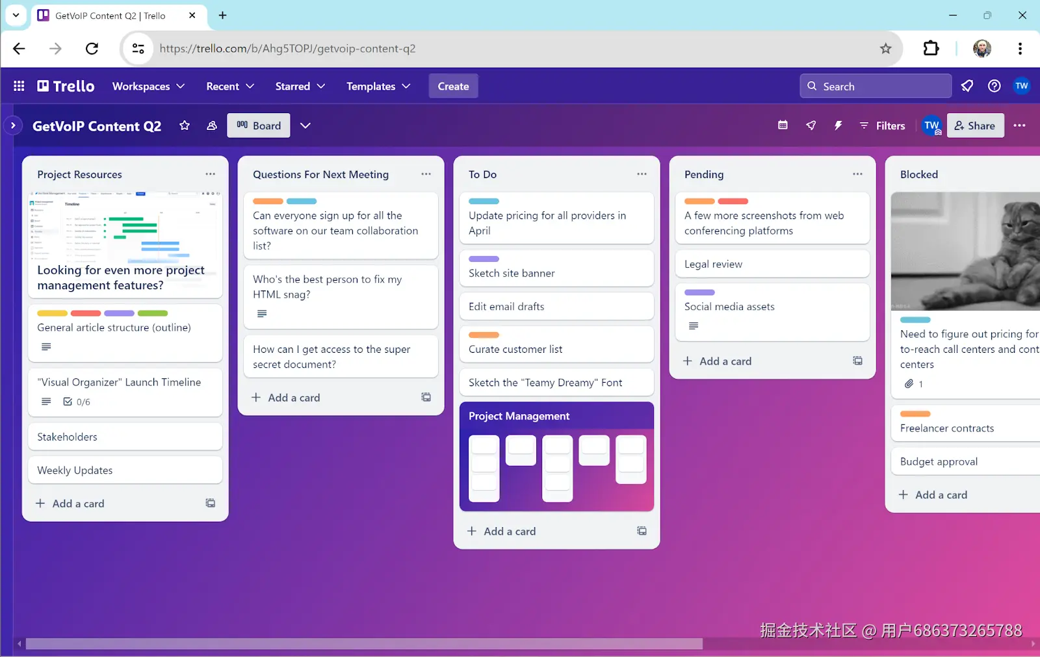The height and width of the screenshot is (657, 1040).
Task: Star the GetVoIP Content Q2 board
Action: point(185,125)
